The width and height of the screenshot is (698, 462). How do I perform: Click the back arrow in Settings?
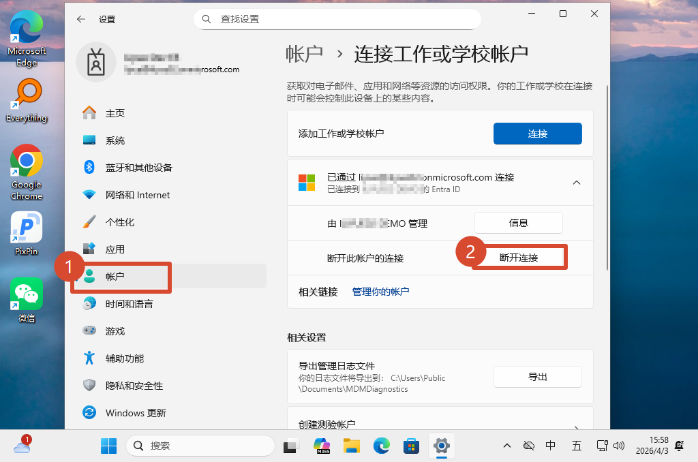(x=81, y=19)
